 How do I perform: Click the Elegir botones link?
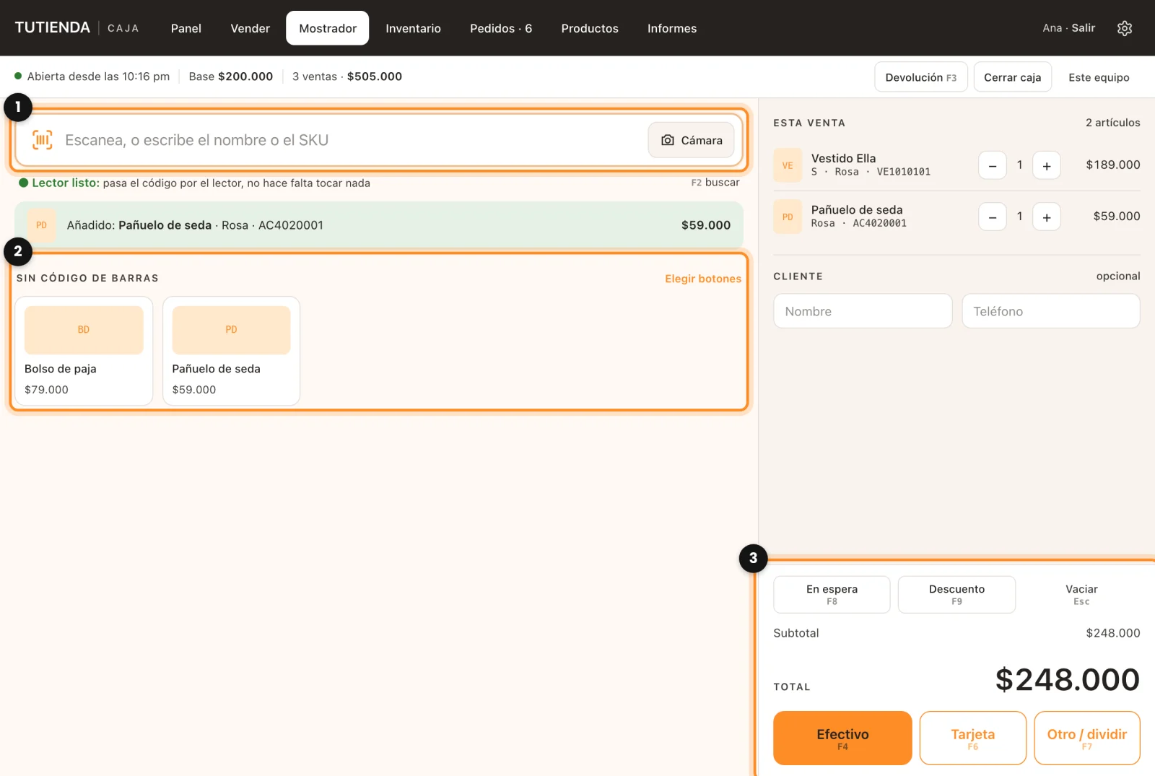point(703,279)
